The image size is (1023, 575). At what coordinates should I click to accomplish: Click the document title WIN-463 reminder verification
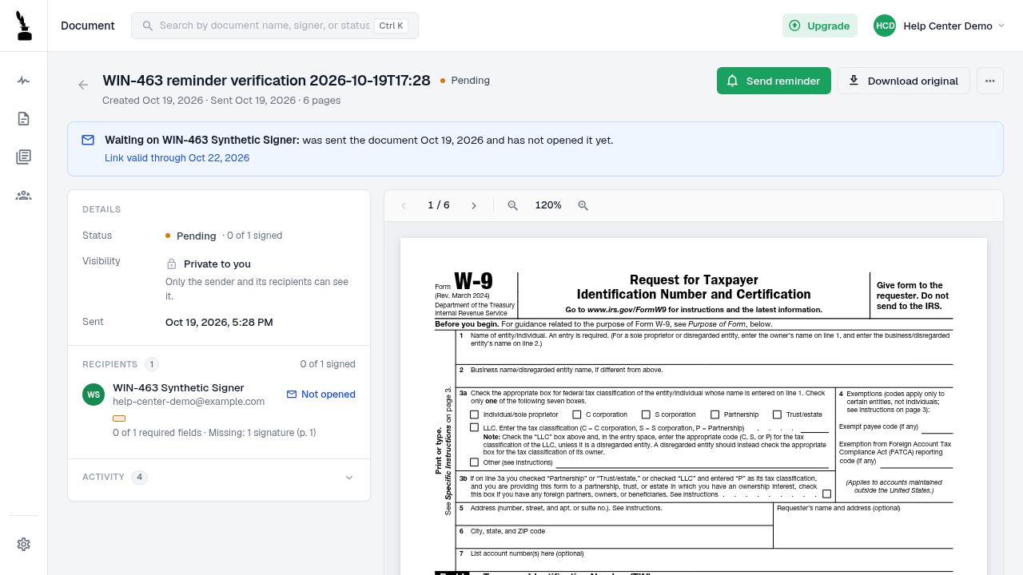[266, 81]
